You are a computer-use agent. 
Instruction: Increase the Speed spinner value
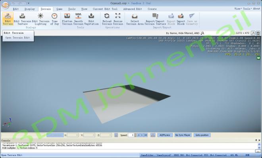[x=135, y=134]
